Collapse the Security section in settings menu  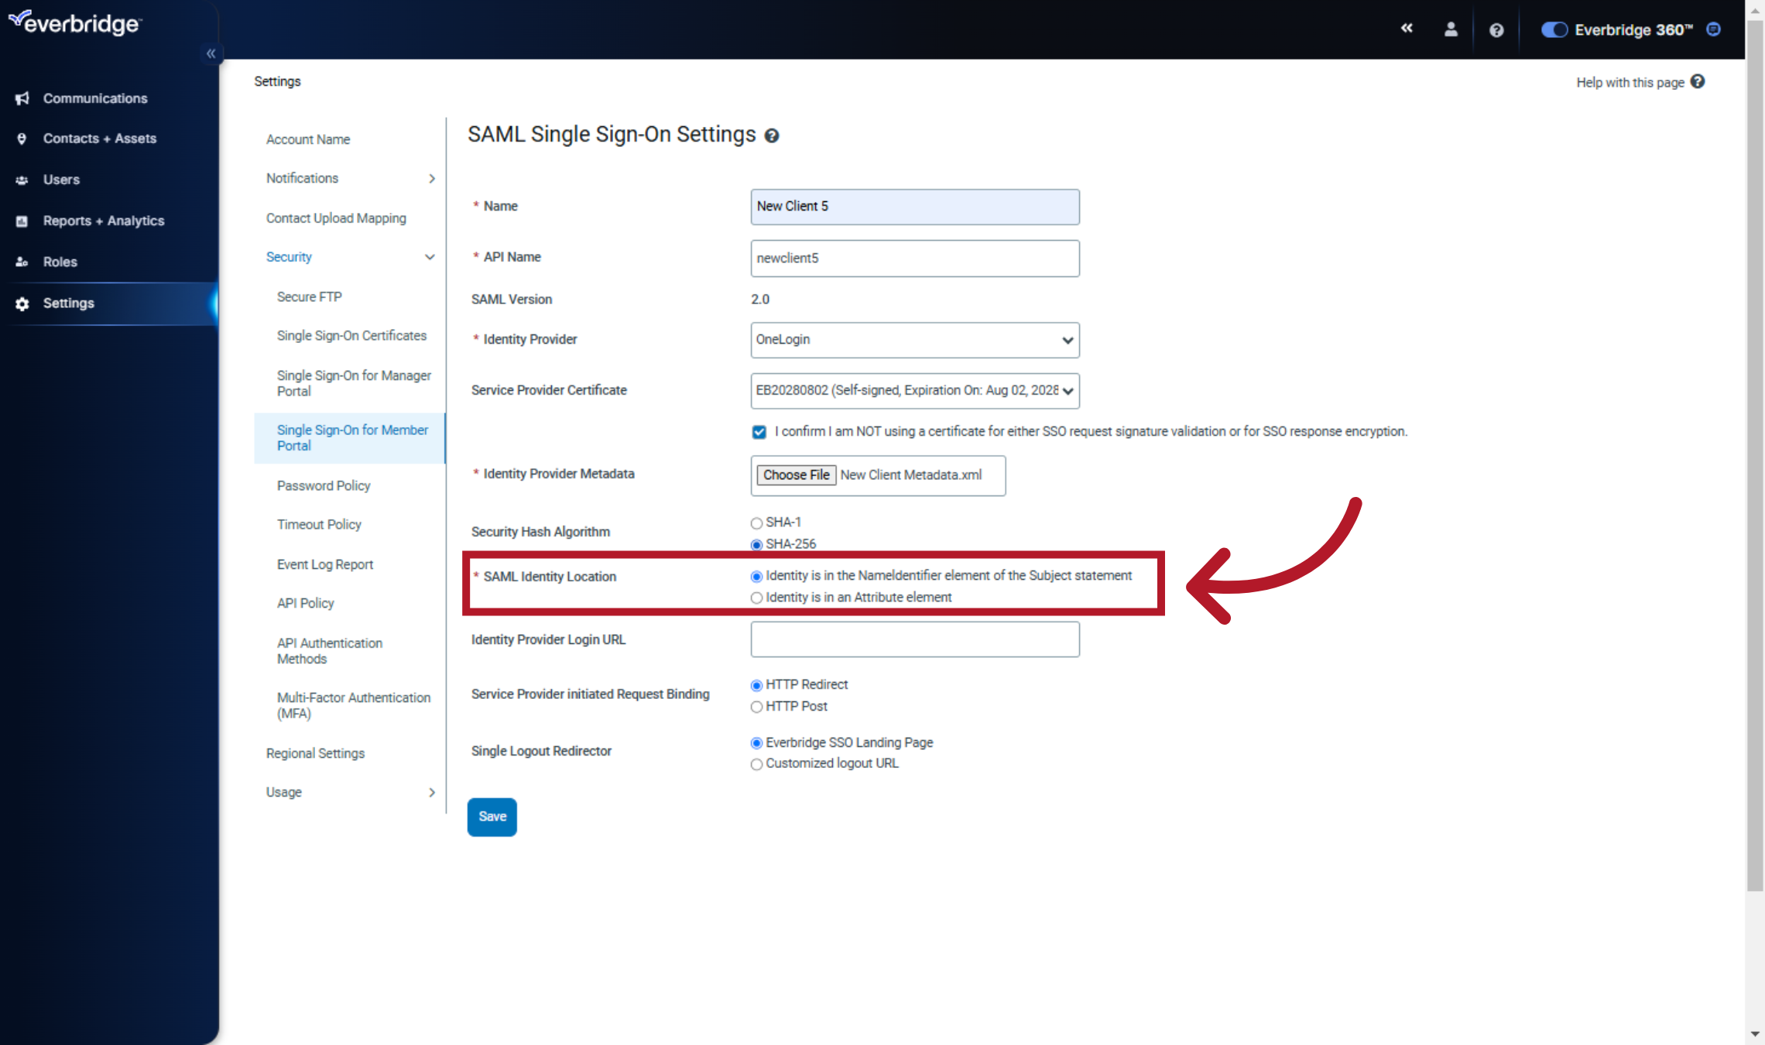(x=430, y=257)
